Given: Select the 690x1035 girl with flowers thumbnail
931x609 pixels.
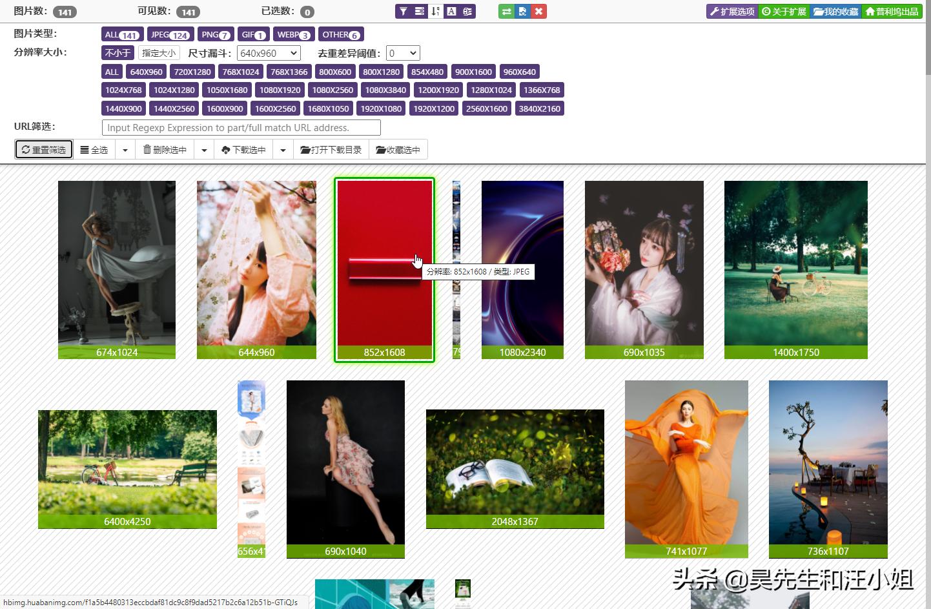Looking at the screenshot, I should tap(644, 269).
